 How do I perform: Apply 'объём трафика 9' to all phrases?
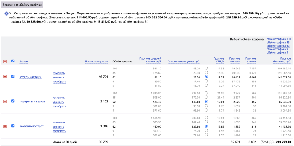[277, 49]
